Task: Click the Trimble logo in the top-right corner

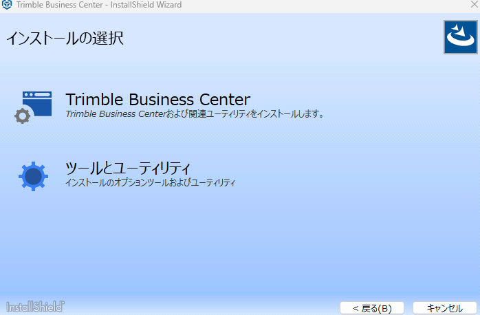Action: [x=460, y=37]
